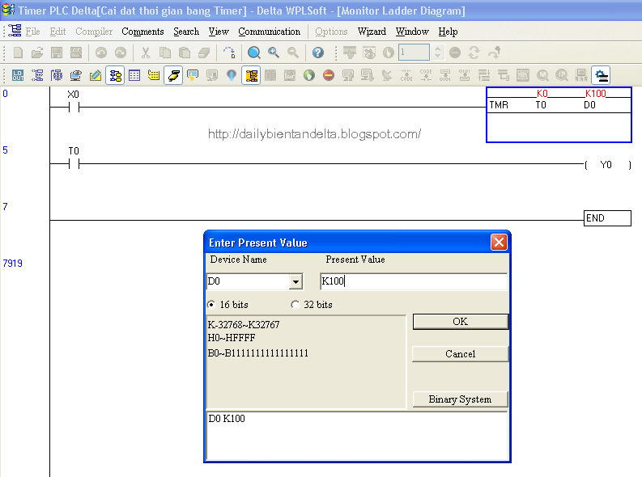Open the Wizard menu
This screenshot has width=642, height=477.
point(372,32)
